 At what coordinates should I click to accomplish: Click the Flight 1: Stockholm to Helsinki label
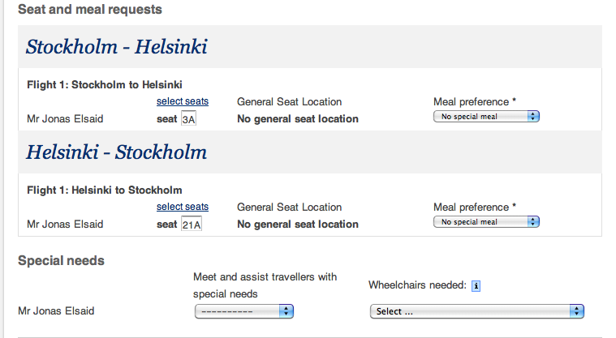(105, 84)
